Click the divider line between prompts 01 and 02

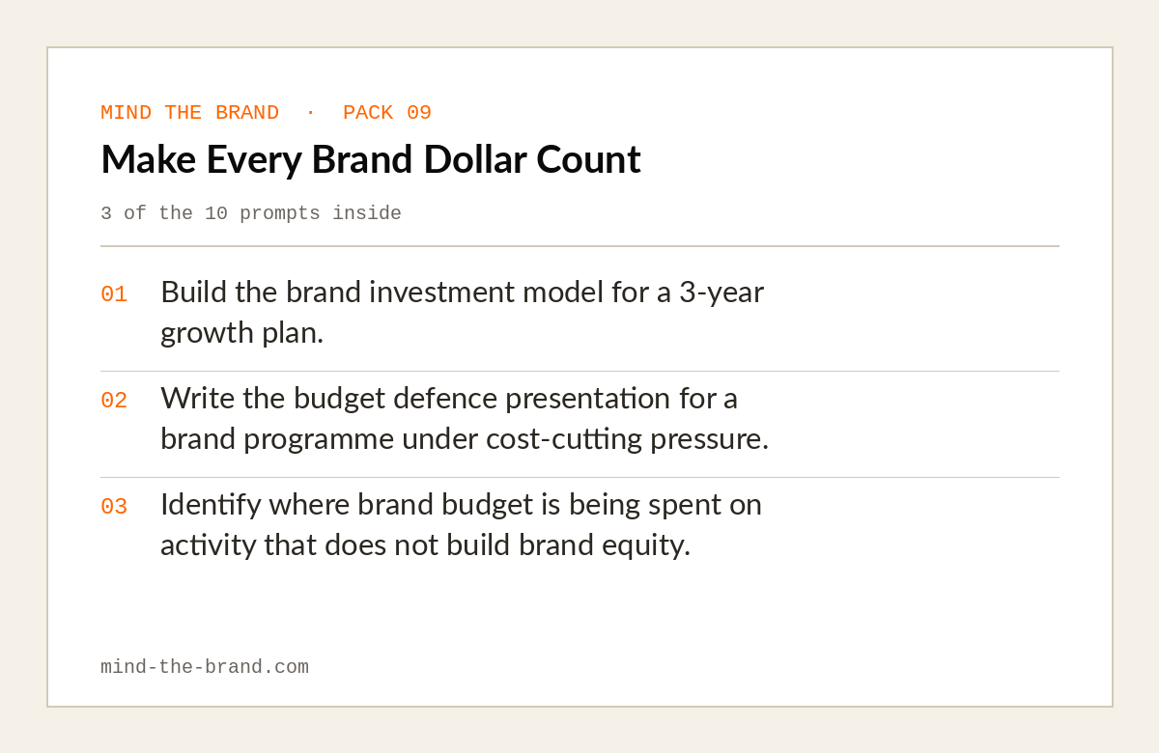(x=579, y=371)
